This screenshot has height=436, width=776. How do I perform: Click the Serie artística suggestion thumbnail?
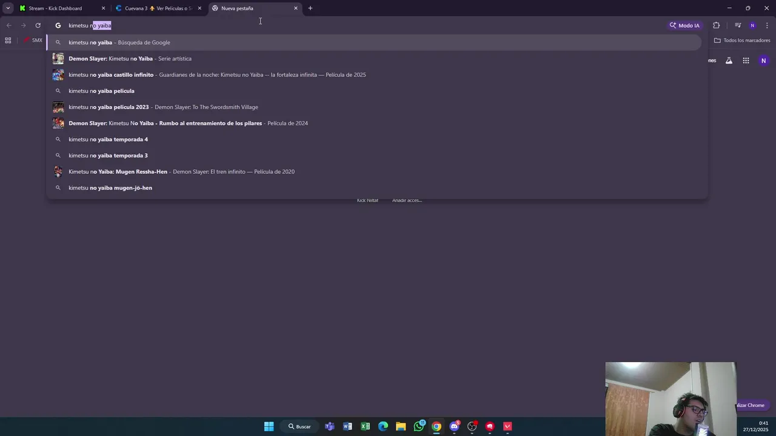tap(58, 59)
